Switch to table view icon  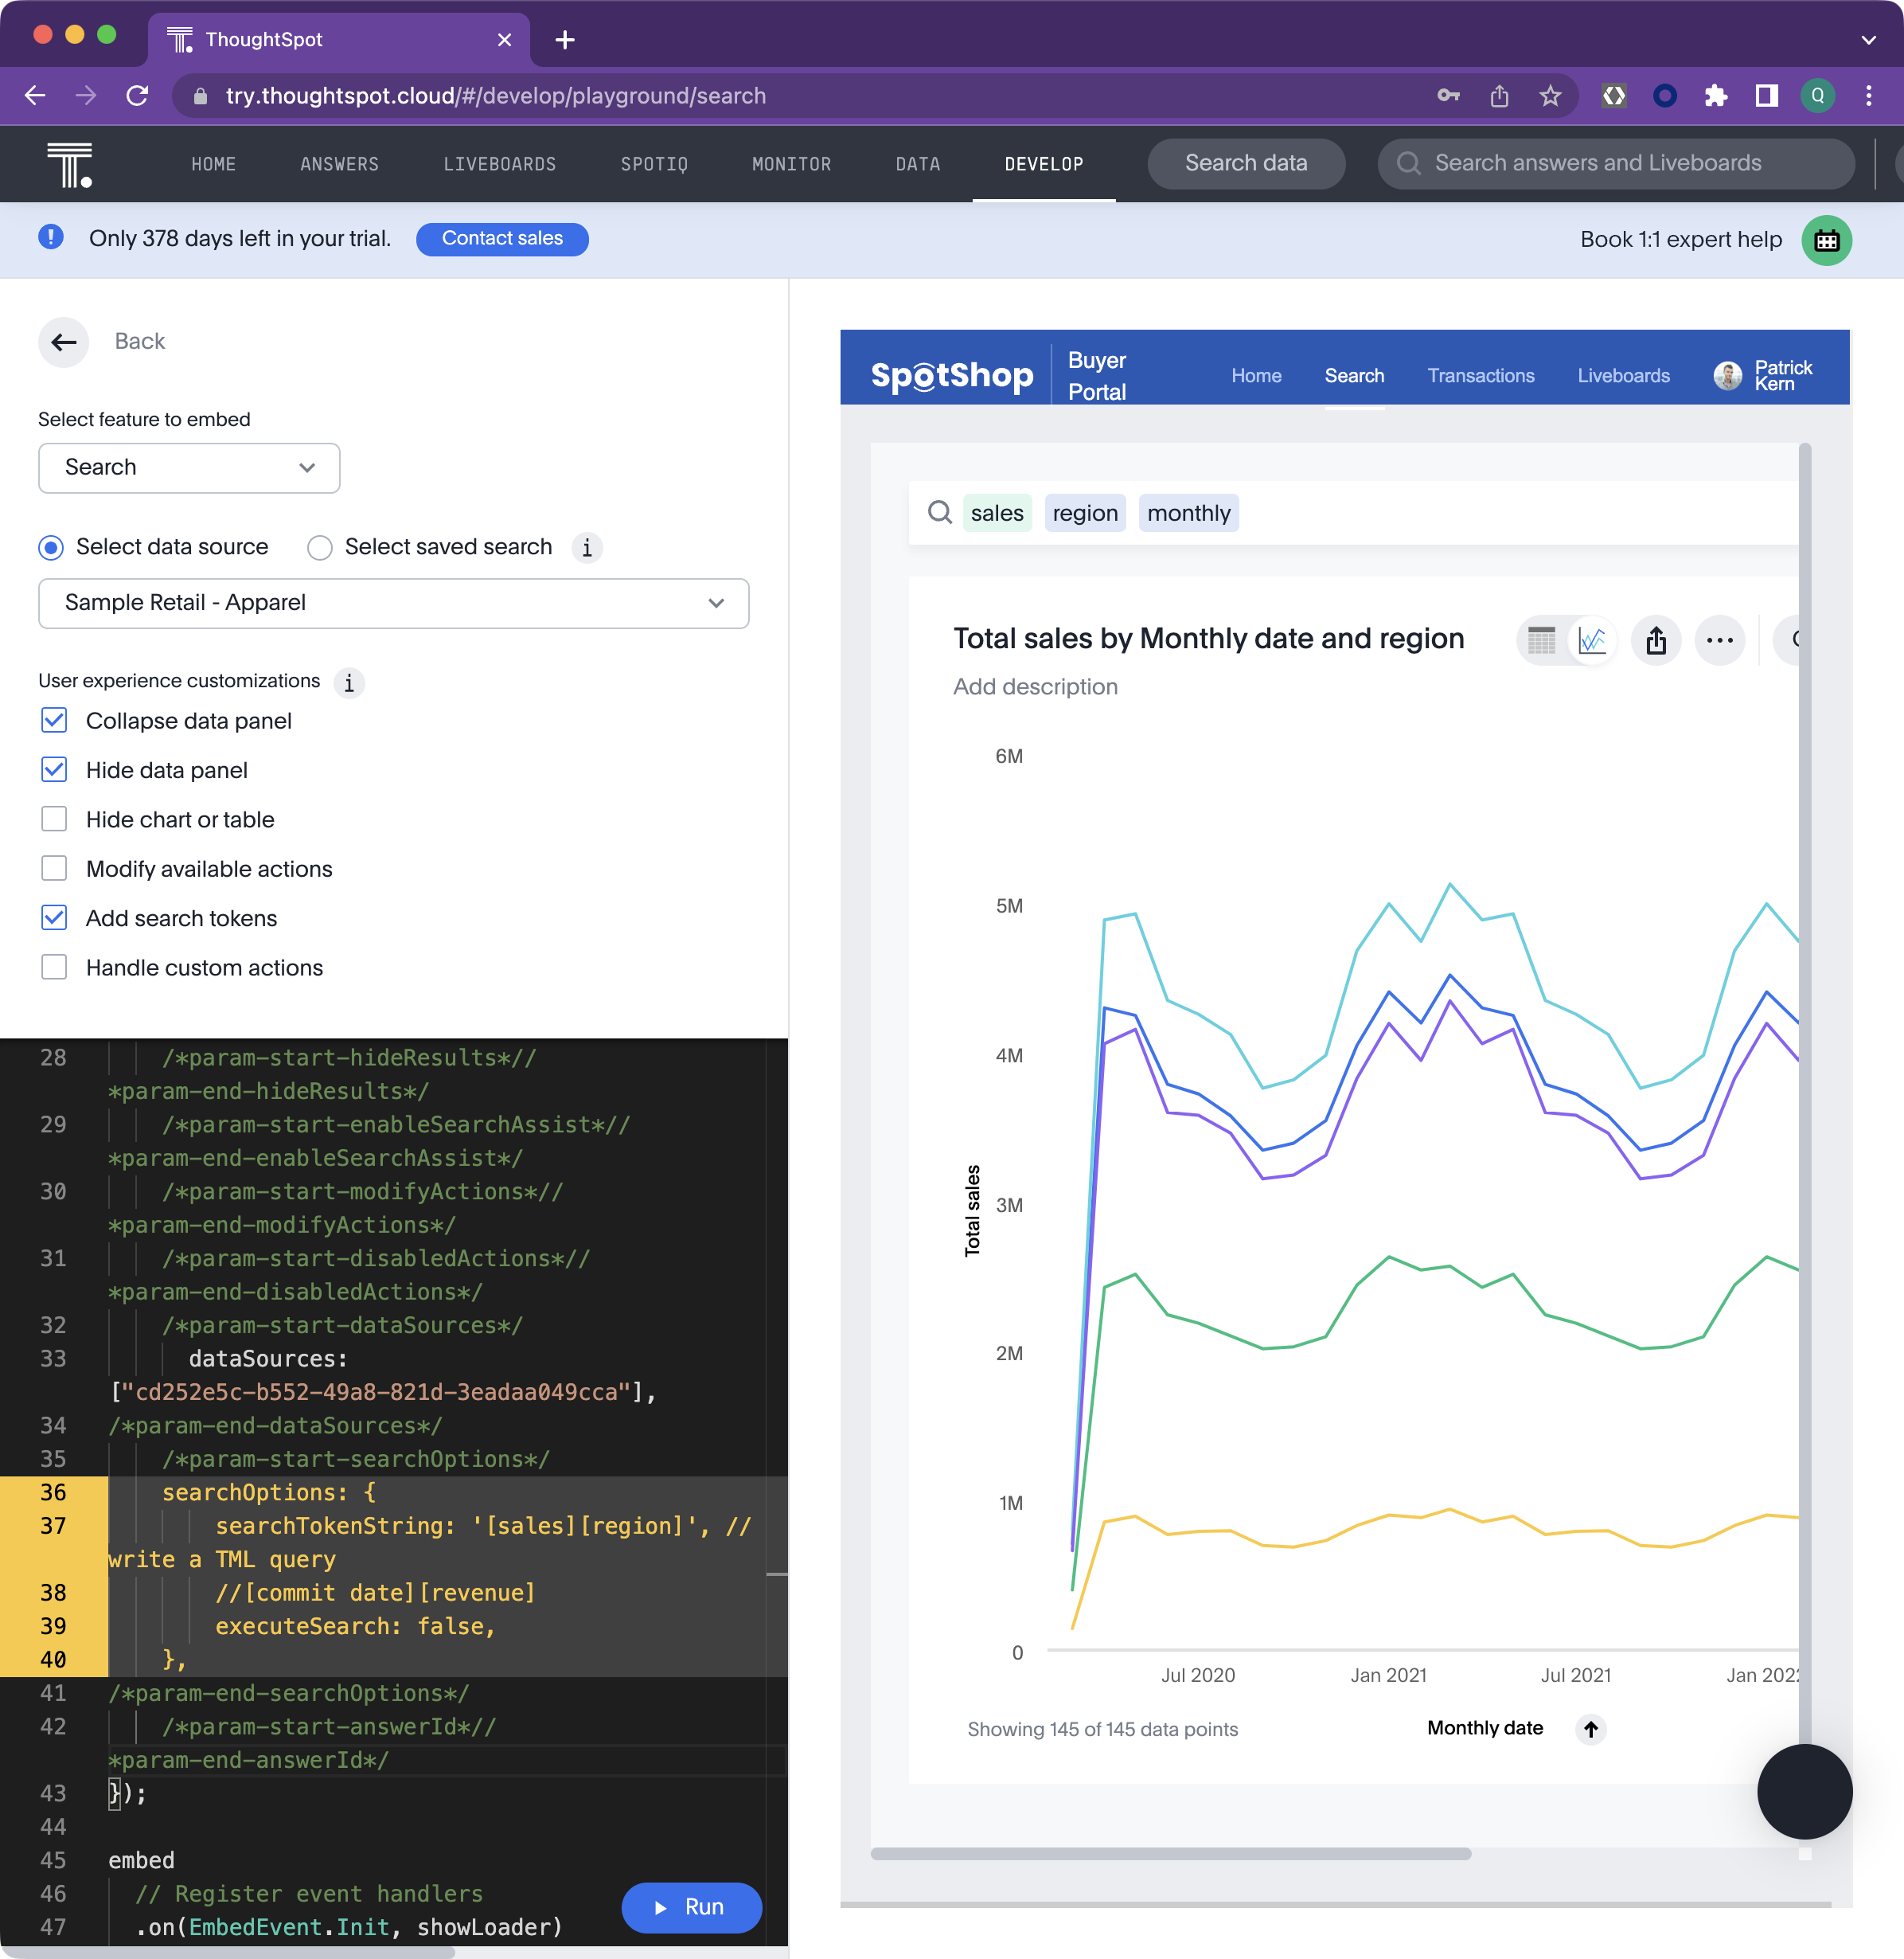pyautogui.click(x=1541, y=640)
